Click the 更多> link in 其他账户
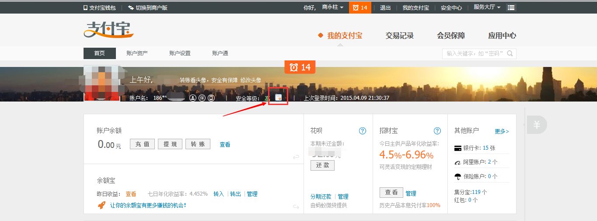This screenshot has height=221, width=597. [x=502, y=131]
